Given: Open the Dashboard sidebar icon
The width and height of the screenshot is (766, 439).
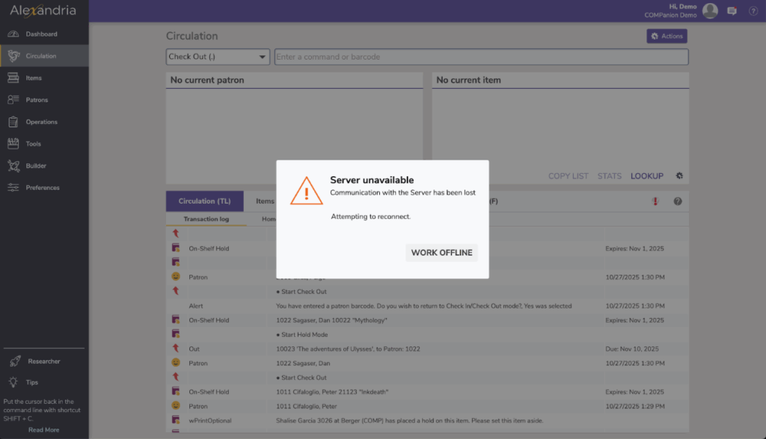Looking at the screenshot, I should pos(13,34).
